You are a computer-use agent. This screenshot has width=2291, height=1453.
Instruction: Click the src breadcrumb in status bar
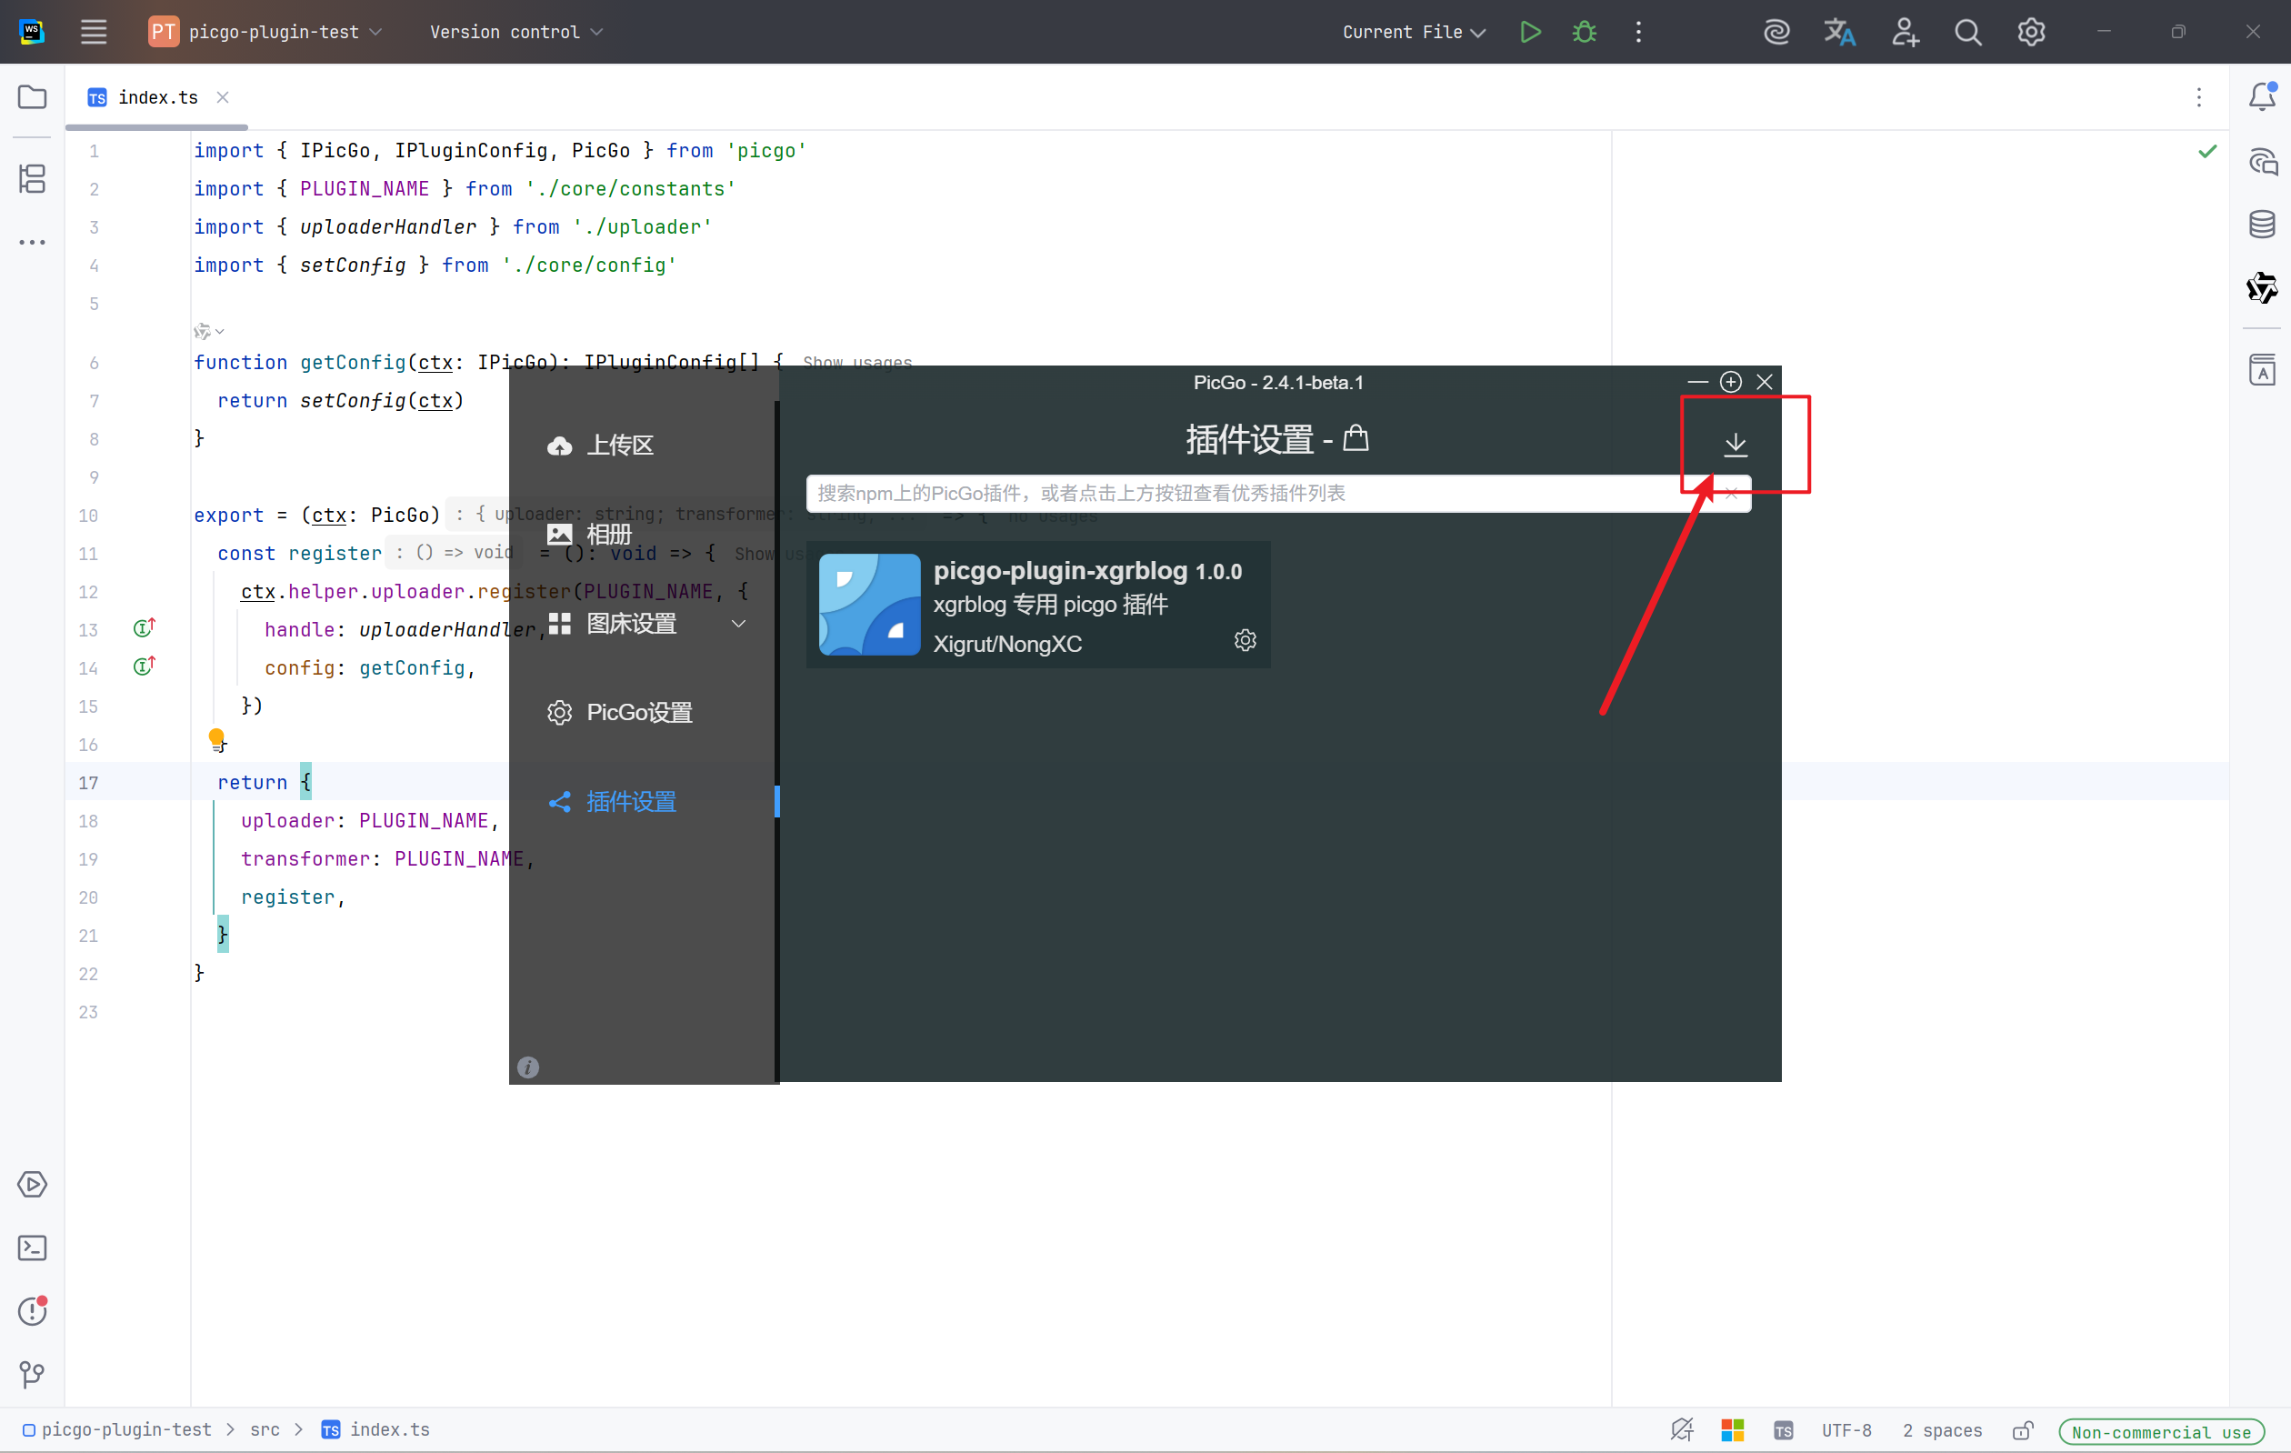tap(265, 1430)
